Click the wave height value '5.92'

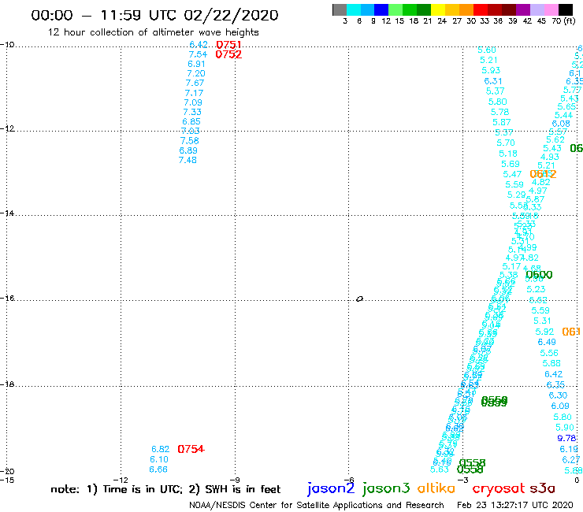pos(544,332)
